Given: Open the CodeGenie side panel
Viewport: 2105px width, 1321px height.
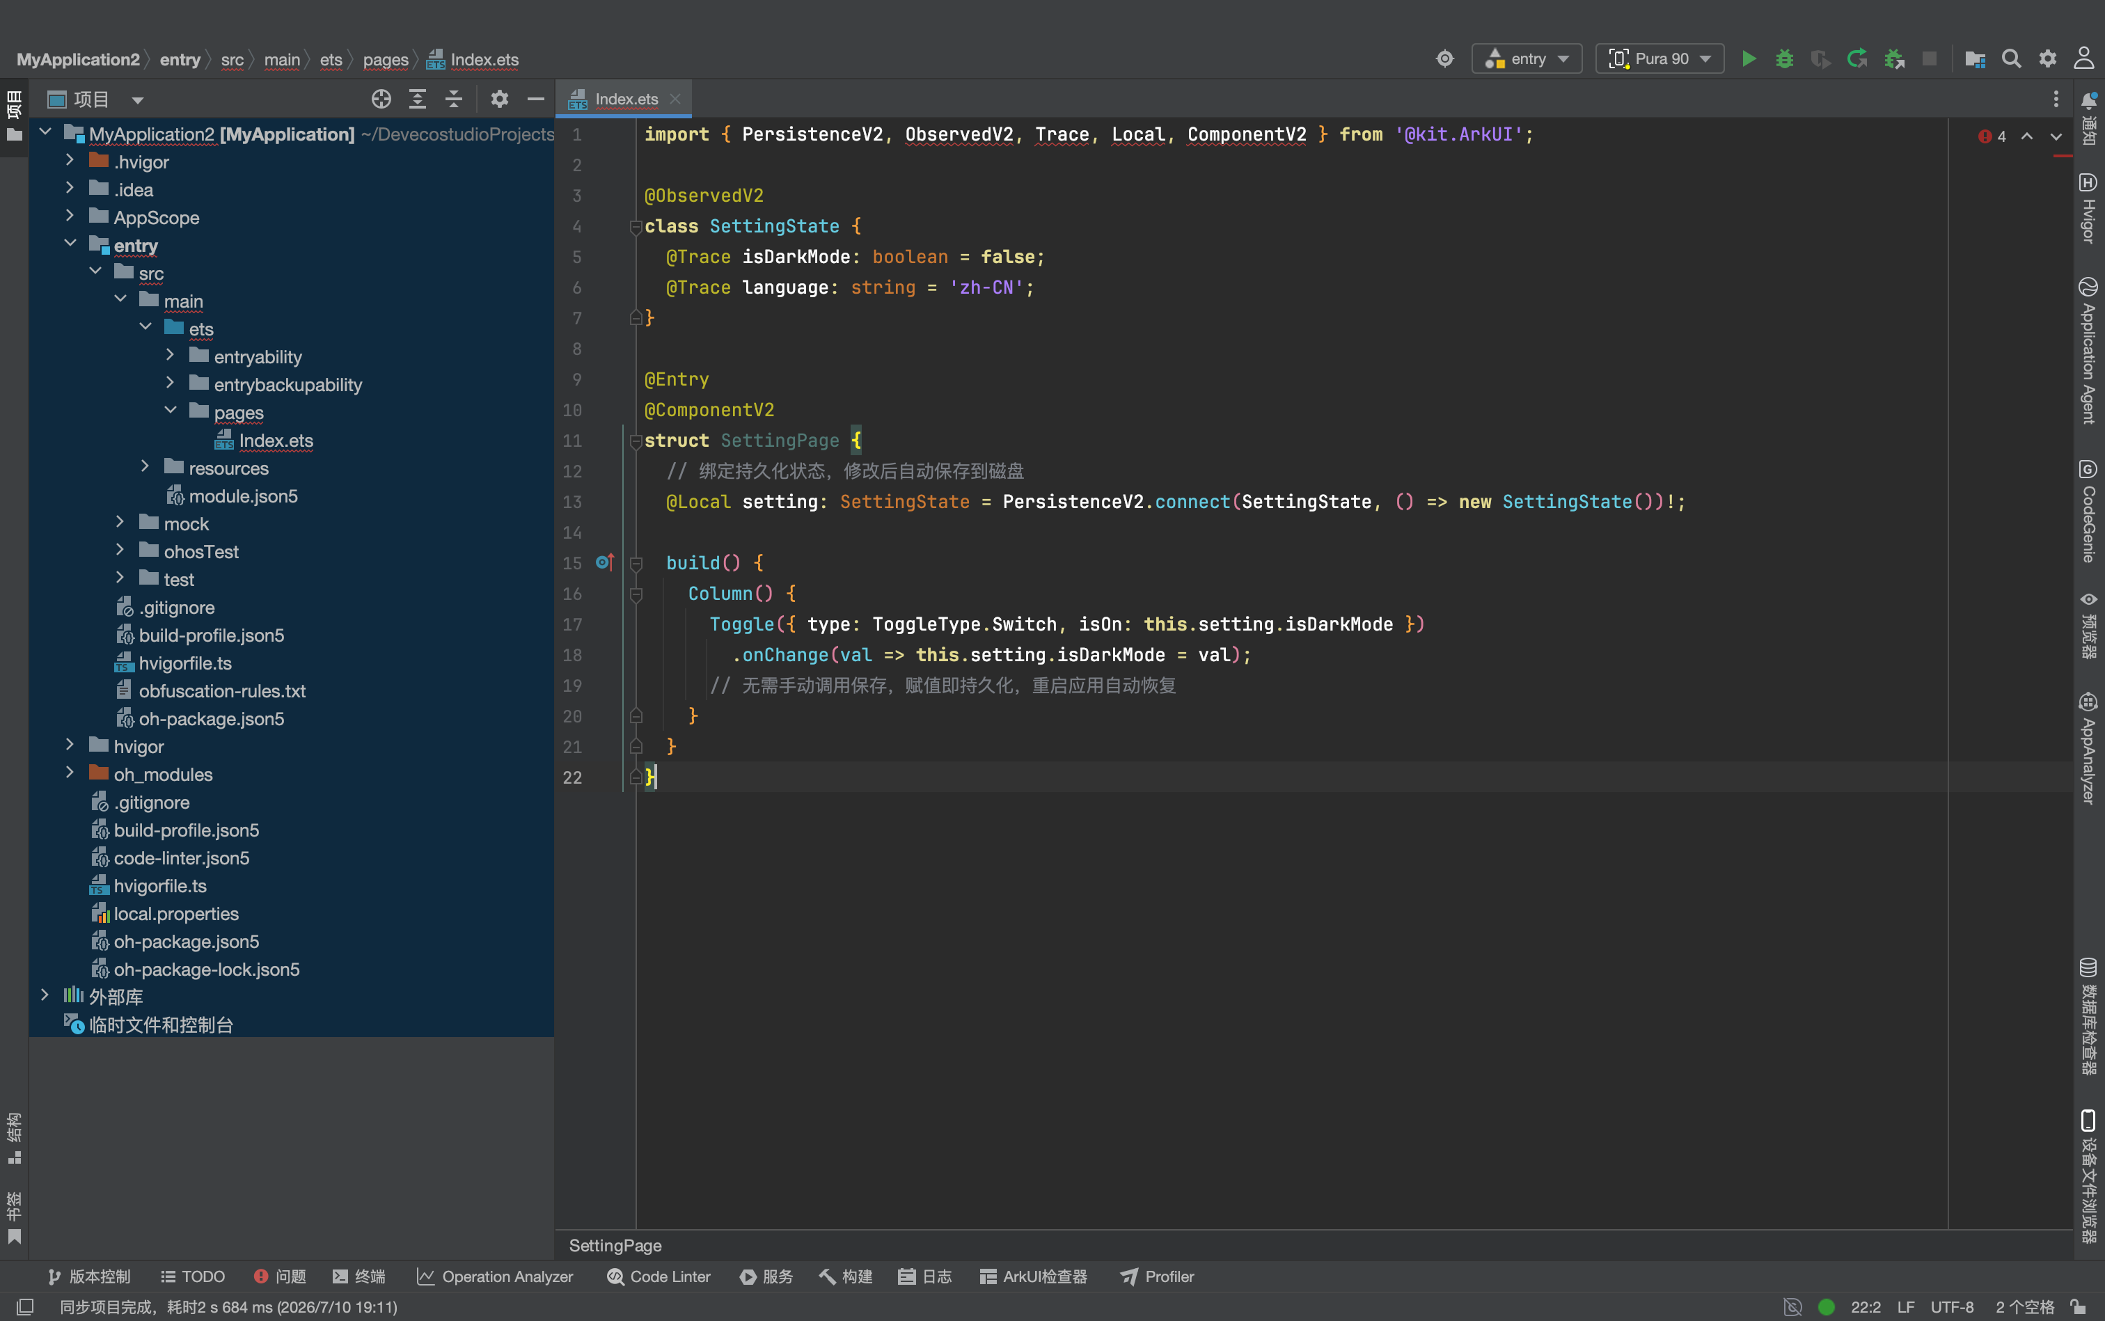Looking at the screenshot, I should 2088,511.
